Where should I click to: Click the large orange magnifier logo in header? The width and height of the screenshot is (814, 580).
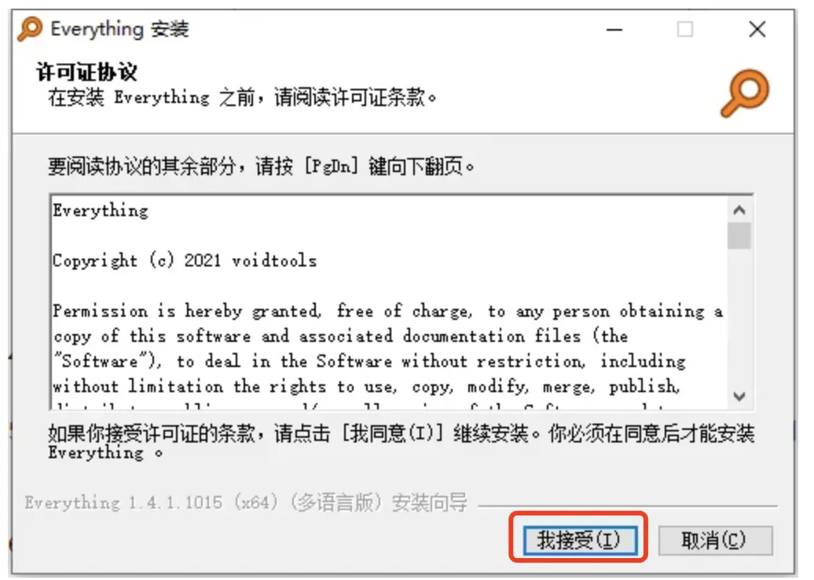click(x=745, y=94)
